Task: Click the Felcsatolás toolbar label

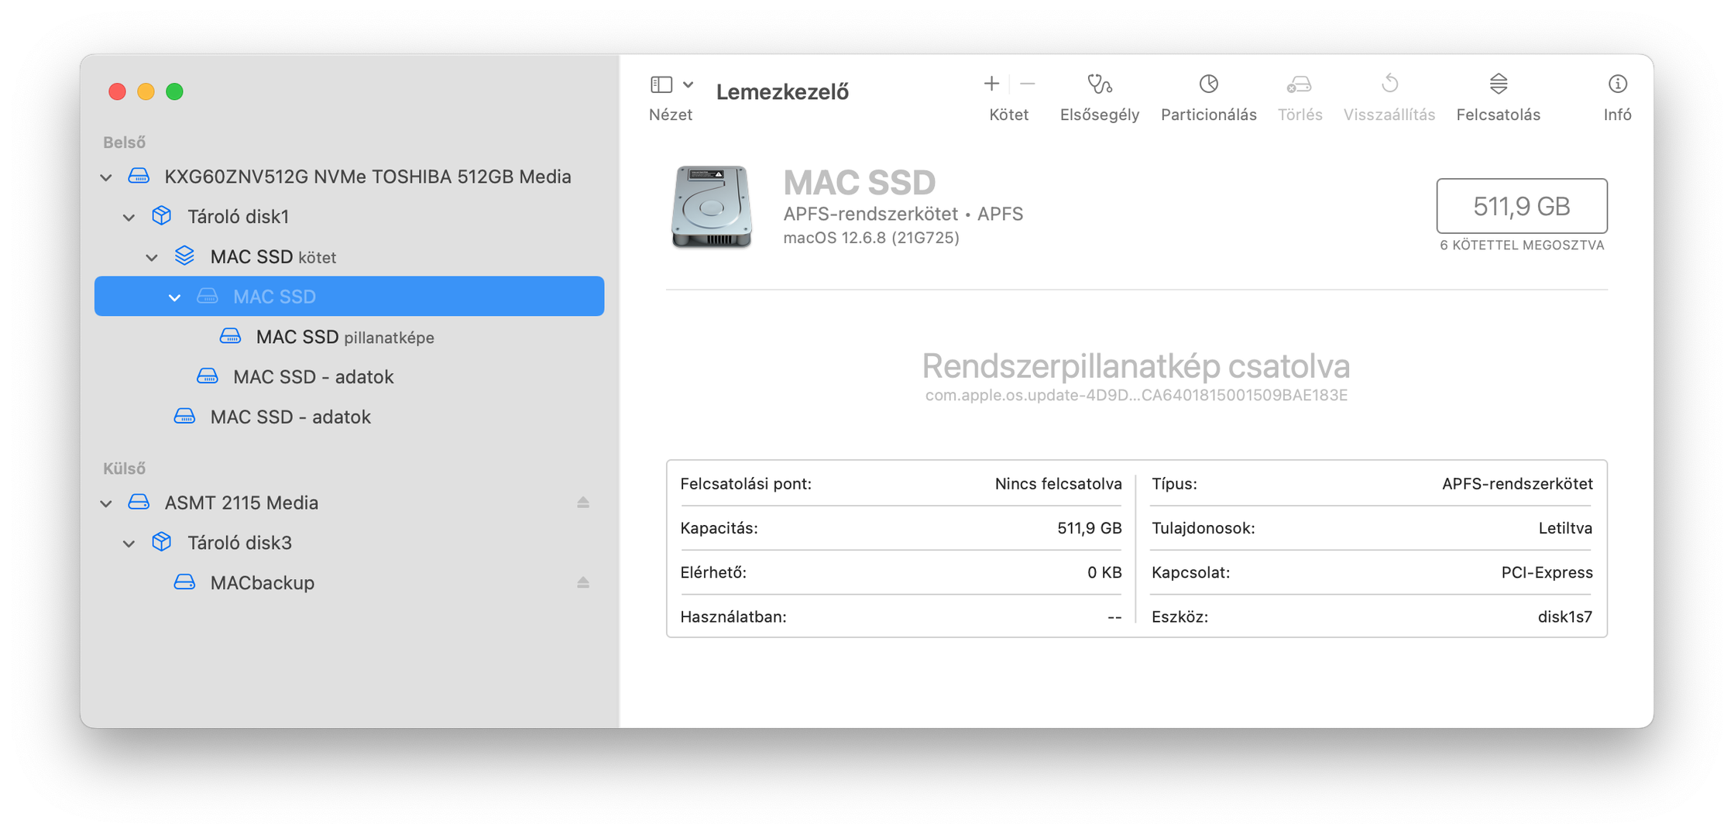Action: pyautogui.click(x=1499, y=115)
